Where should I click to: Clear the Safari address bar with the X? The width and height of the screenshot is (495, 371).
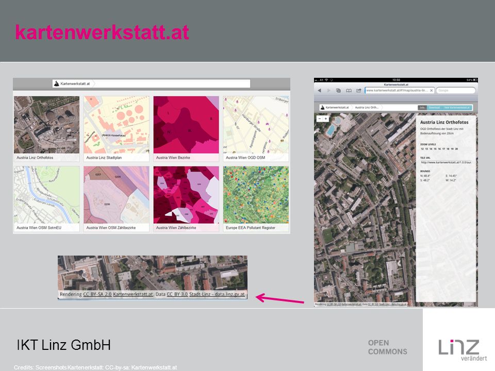tap(432, 91)
